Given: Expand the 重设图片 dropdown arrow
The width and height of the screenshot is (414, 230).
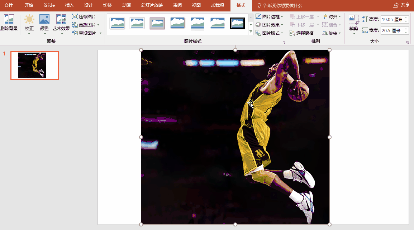Looking at the screenshot, I should click(100, 33).
